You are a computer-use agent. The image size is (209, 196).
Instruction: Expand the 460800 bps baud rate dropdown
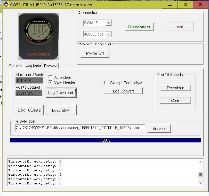click(x=109, y=34)
